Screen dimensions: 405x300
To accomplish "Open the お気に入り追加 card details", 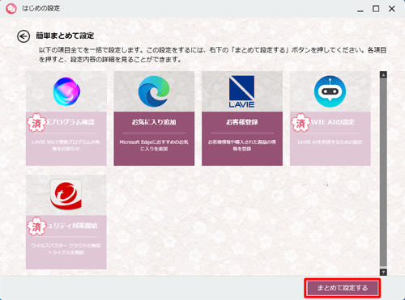I will click(x=154, y=118).
